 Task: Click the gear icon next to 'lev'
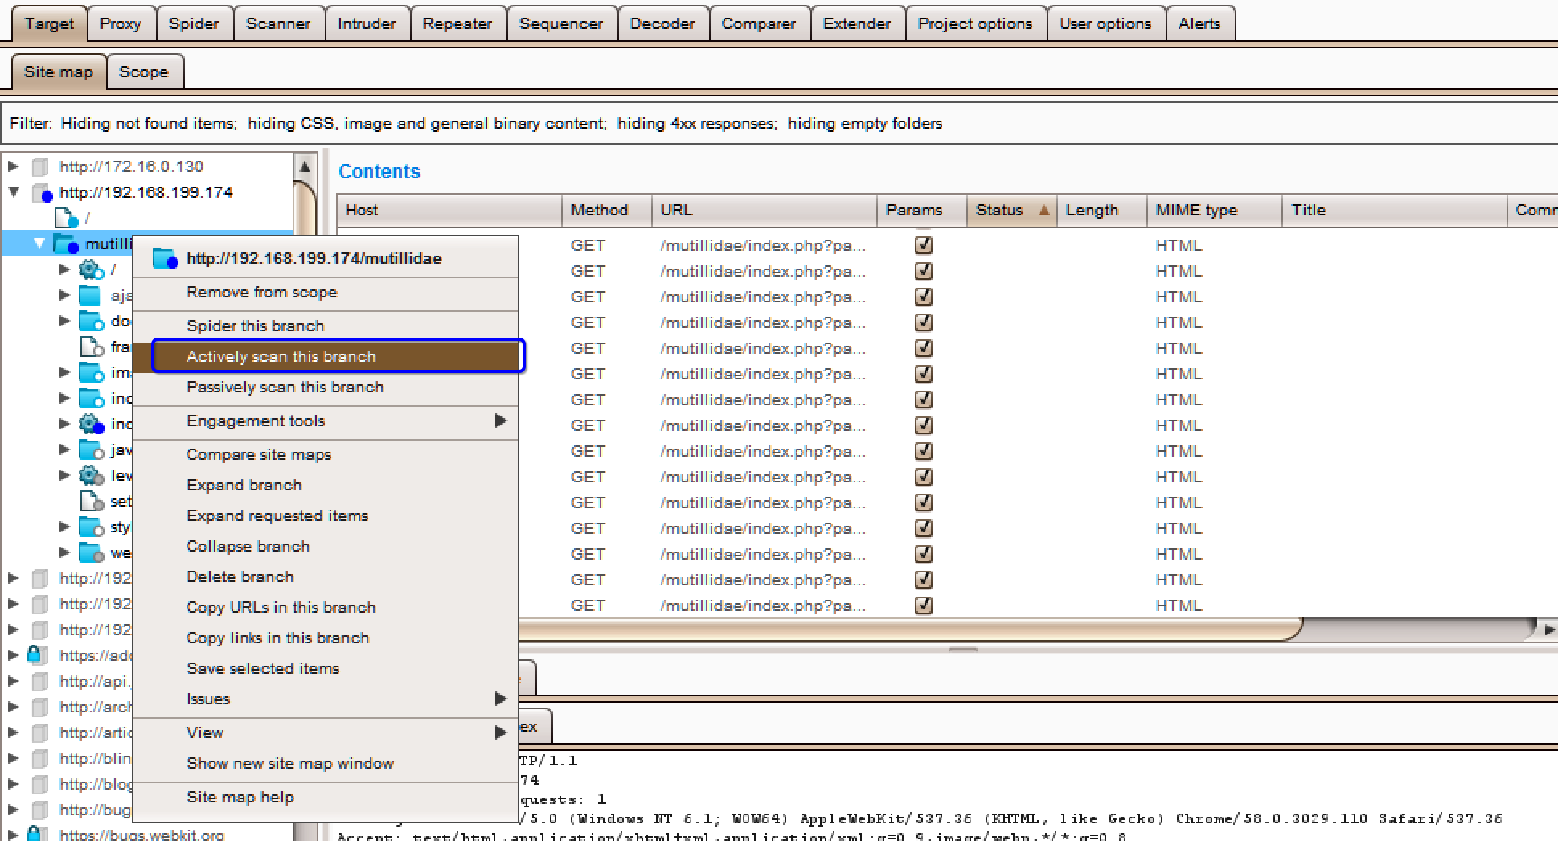coord(91,476)
